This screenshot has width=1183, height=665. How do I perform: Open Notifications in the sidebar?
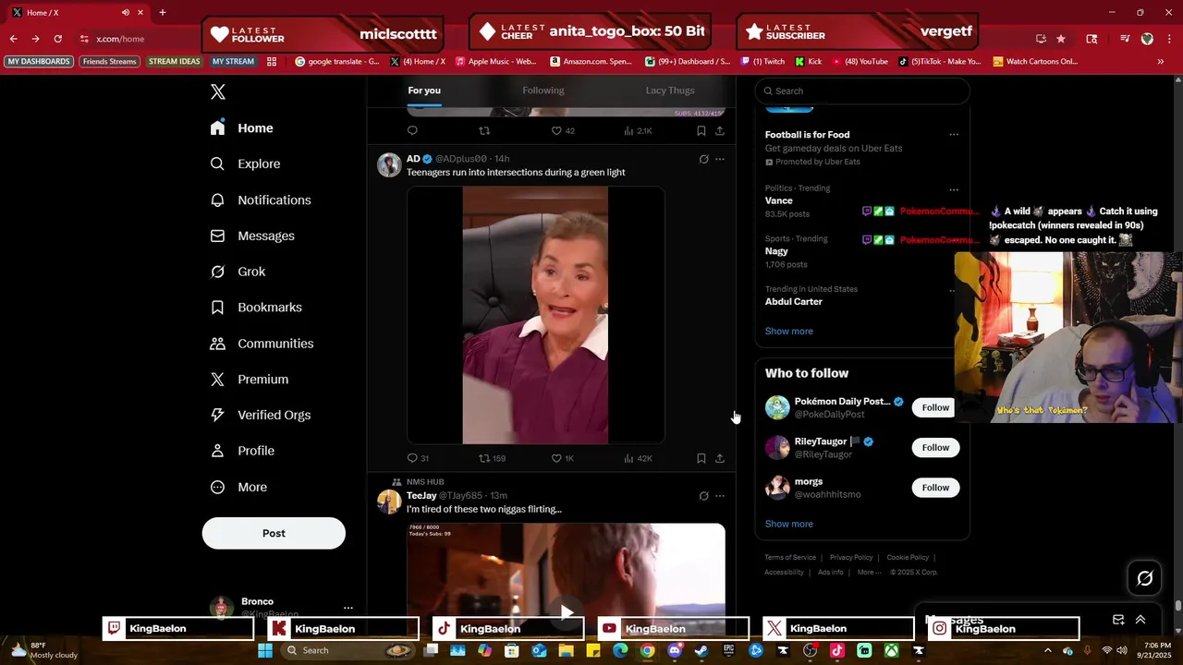pos(262,199)
